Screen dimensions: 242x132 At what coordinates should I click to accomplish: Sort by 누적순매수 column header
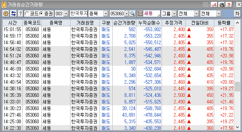[x=149, y=23]
